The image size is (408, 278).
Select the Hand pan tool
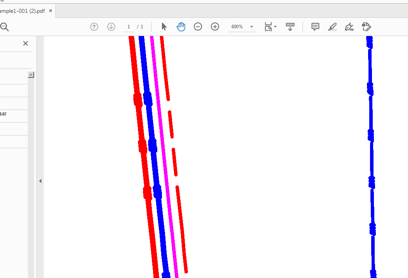[181, 27]
